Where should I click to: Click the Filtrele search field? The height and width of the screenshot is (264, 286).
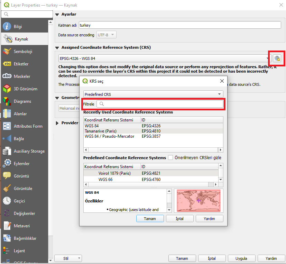160,104
